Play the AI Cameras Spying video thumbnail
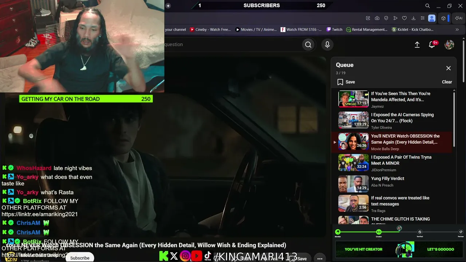Screen dimensions: 466x262 pyautogui.click(x=354, y=120)
